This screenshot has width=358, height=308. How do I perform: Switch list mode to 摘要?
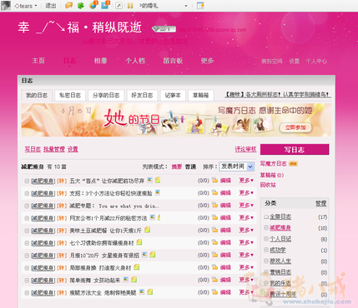pos(176,166)
